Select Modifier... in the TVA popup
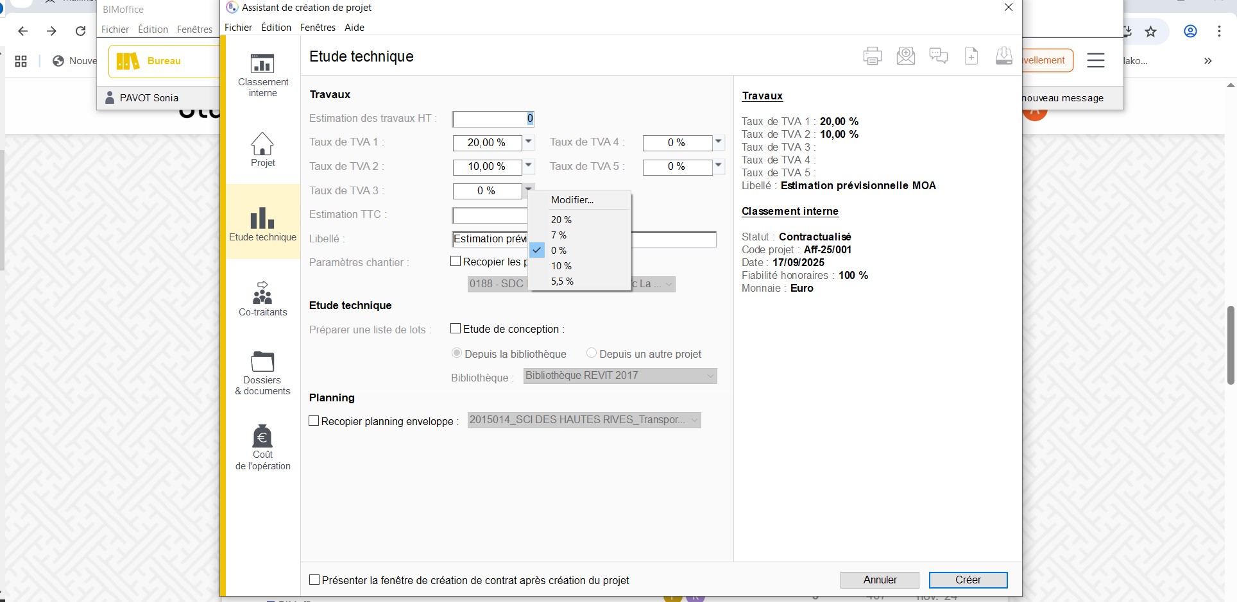This screenshot has width=1237, height=602. coord(572,200)
